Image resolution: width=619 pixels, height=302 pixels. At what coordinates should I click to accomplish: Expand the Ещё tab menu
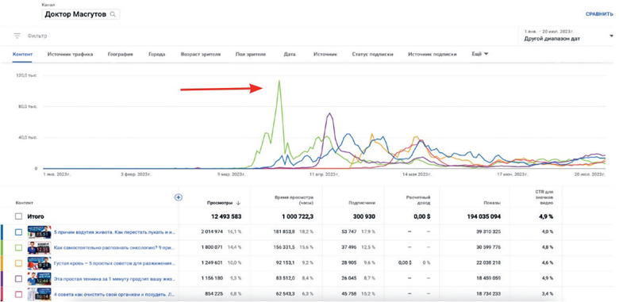pos(479,54)
